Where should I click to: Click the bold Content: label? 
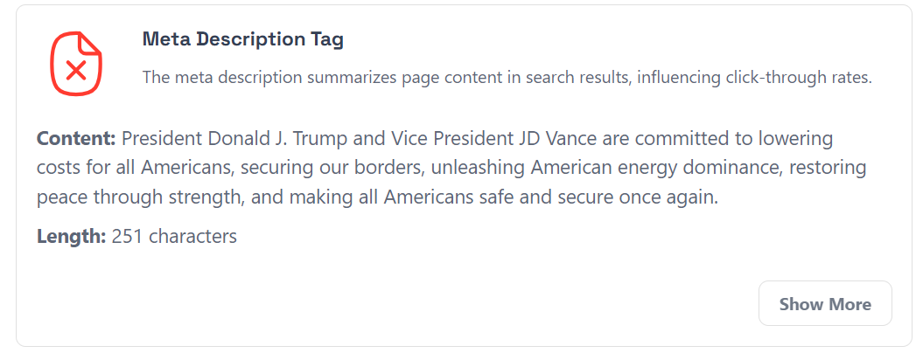click(x=76, y=140)
